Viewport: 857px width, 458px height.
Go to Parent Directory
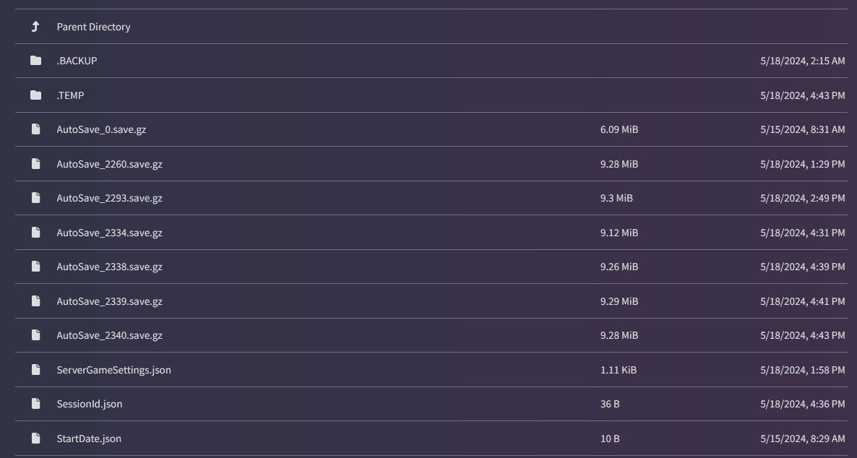93,27
